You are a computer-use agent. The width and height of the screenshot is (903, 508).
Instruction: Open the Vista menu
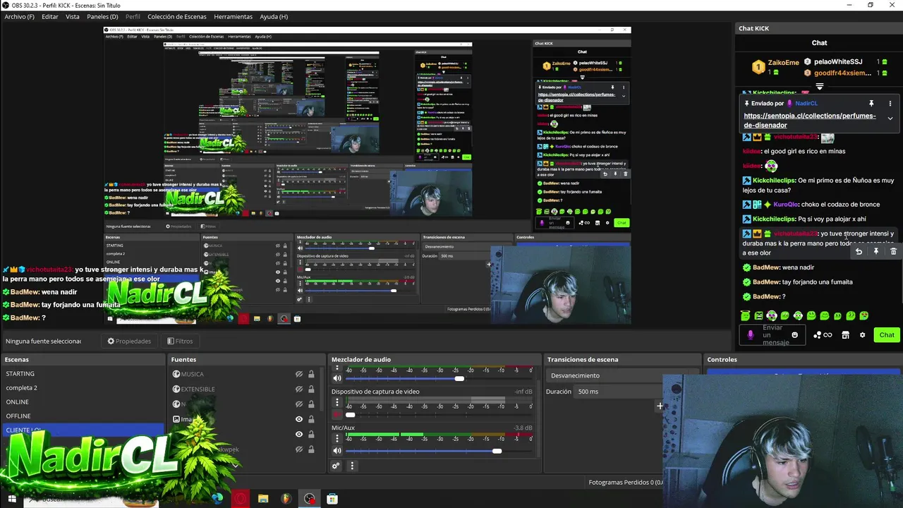(72, 16)
